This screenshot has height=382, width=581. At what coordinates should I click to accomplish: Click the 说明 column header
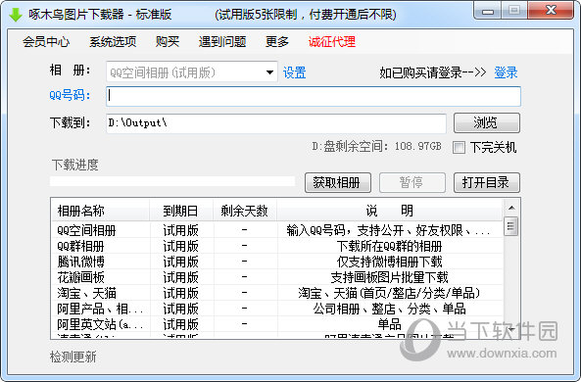(x=389, y=211)
